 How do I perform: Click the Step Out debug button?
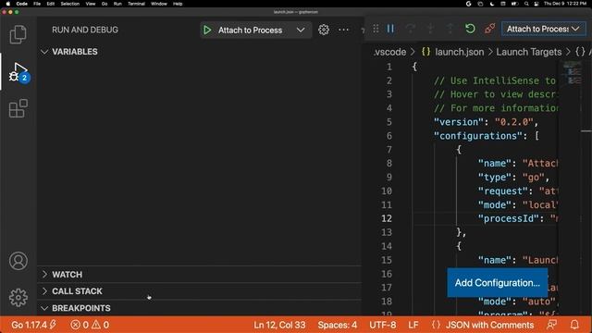point(450,29)
